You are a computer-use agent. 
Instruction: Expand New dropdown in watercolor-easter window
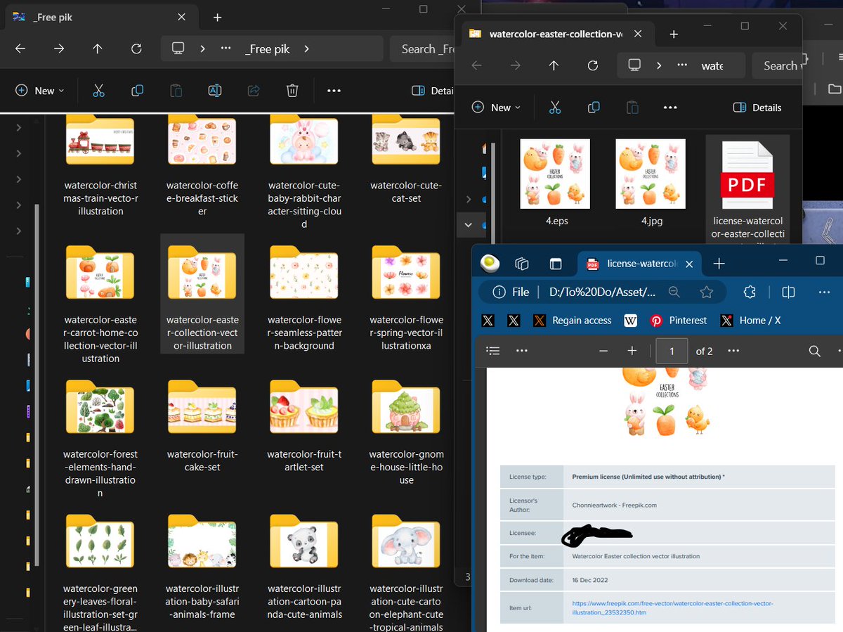point(497,108)
